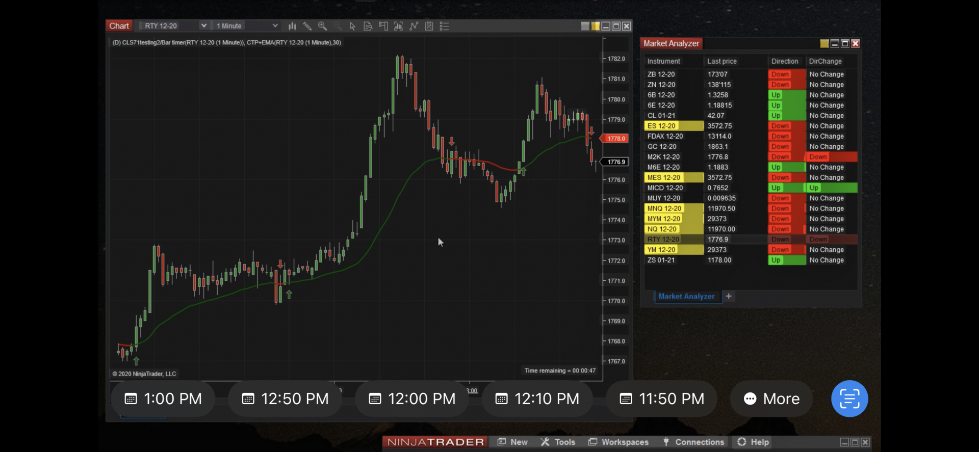Screen dimensions: 979x452
Task: Click the Chart window title label
Action: click(x=119, y=26)
